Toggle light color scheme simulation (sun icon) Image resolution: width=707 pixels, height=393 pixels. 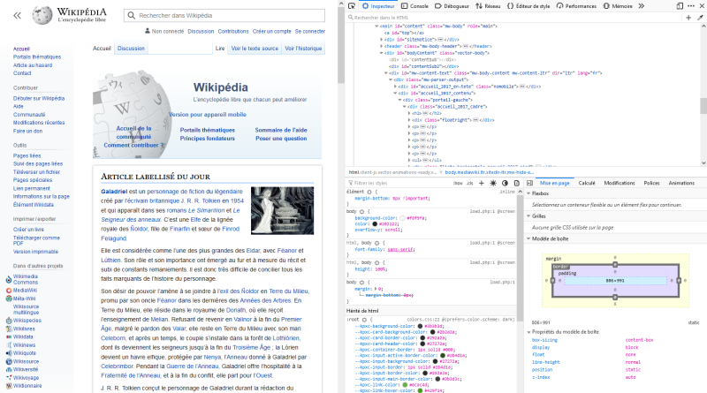coord(493,183)
